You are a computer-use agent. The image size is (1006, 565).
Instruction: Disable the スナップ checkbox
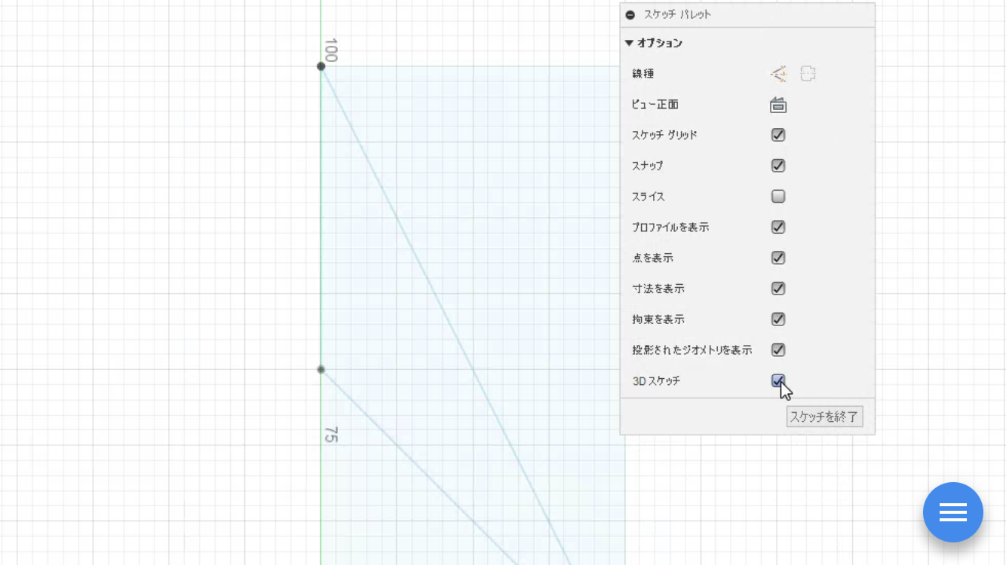coord(778,166)
